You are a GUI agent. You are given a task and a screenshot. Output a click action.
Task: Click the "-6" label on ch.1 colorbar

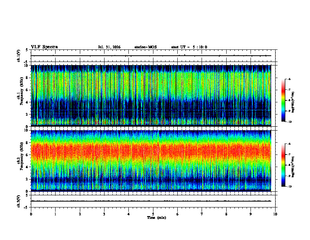[289, 79]
